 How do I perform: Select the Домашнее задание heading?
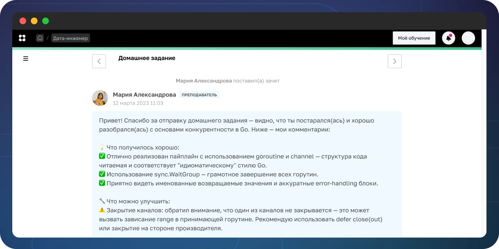tap(146, 58)
